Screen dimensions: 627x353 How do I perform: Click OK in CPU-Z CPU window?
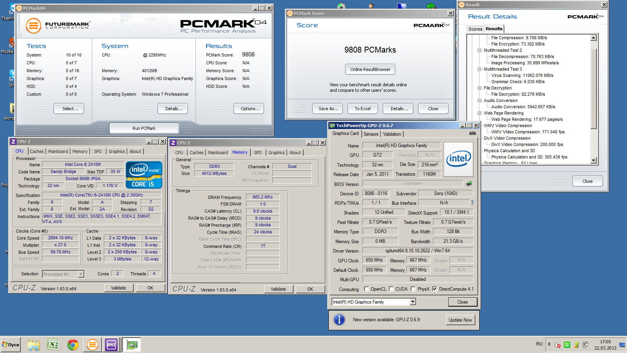coord(150,288)
